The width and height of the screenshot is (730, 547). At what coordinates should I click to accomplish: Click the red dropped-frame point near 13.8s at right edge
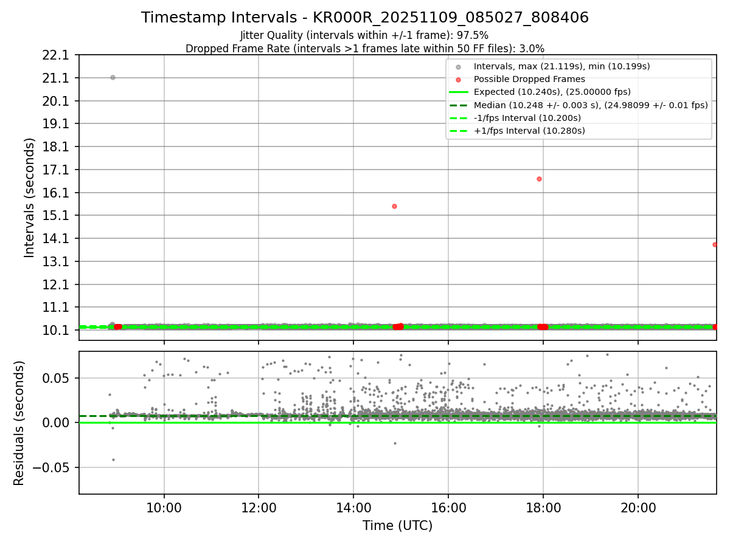coord(715,244)
